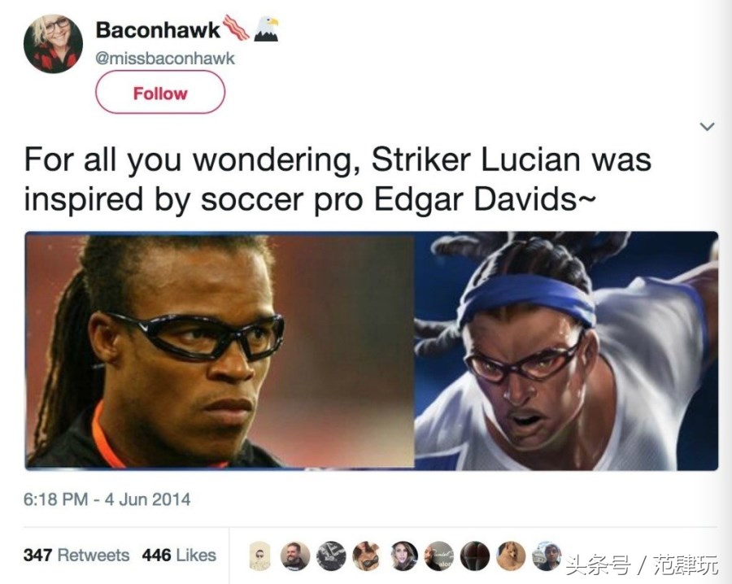Image resolution: width=732 pixels, height=584 pixels.
Task: Click the dark brown round liker avatar
Action: [x=475, y=556]
